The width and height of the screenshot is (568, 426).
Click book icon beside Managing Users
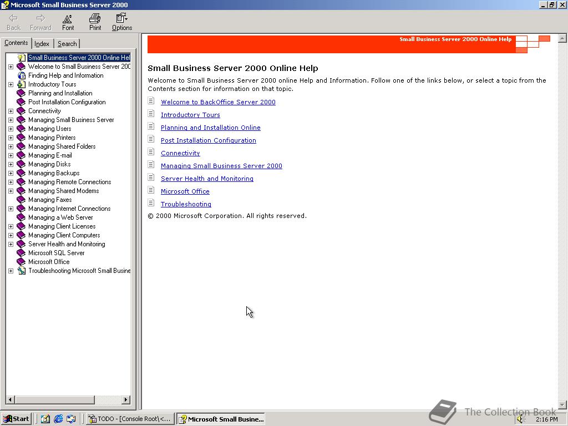tap(22, 129)
